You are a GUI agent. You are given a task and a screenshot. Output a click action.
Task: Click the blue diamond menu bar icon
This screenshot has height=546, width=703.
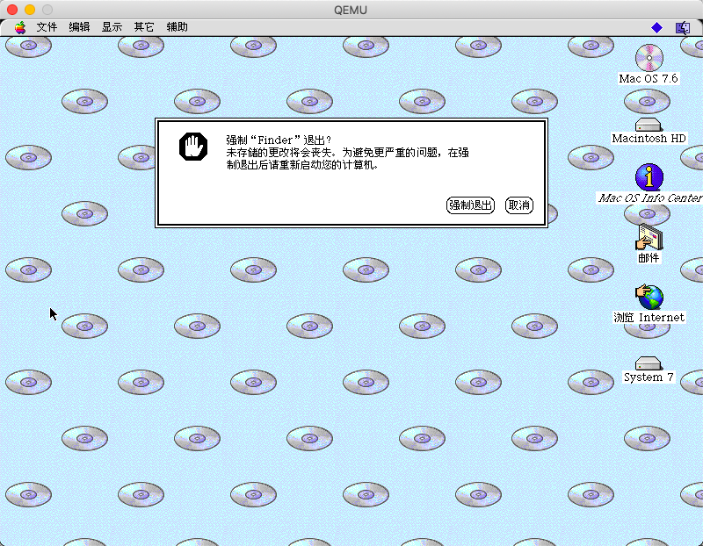(x=656, y=28)
